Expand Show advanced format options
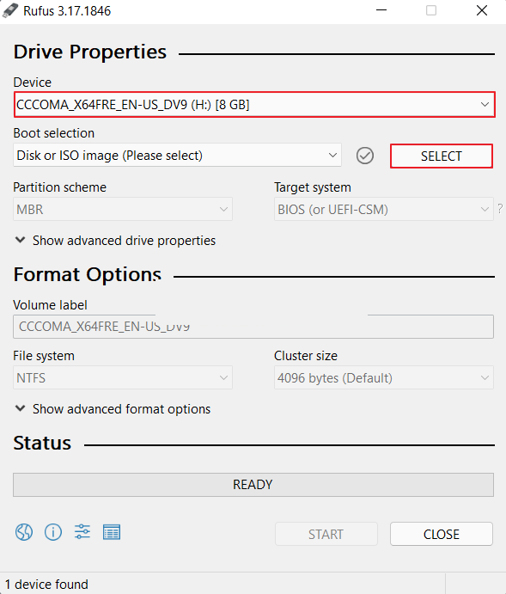 [113, 409]
